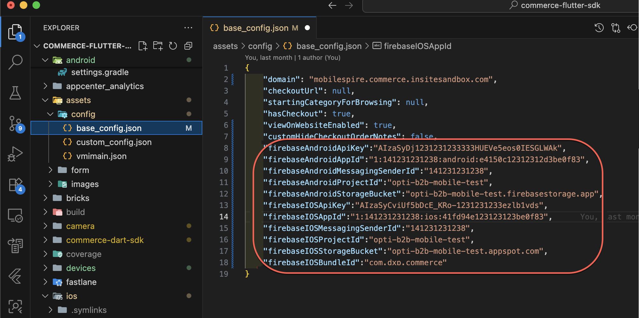
Task: Open the file timeline history icon
Action: click(599, 28)
